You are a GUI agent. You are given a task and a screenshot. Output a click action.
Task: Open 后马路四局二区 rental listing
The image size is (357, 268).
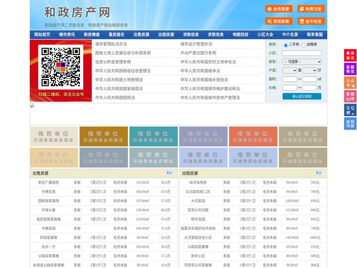tap(198, 192)
